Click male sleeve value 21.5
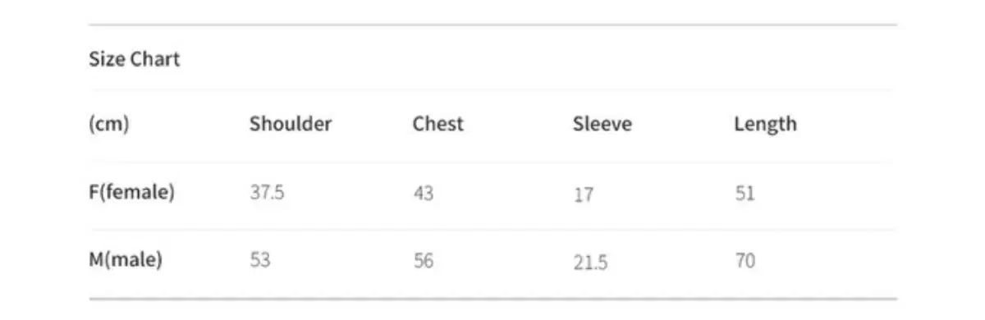This screenshot has width=985, height=320. 590,263
